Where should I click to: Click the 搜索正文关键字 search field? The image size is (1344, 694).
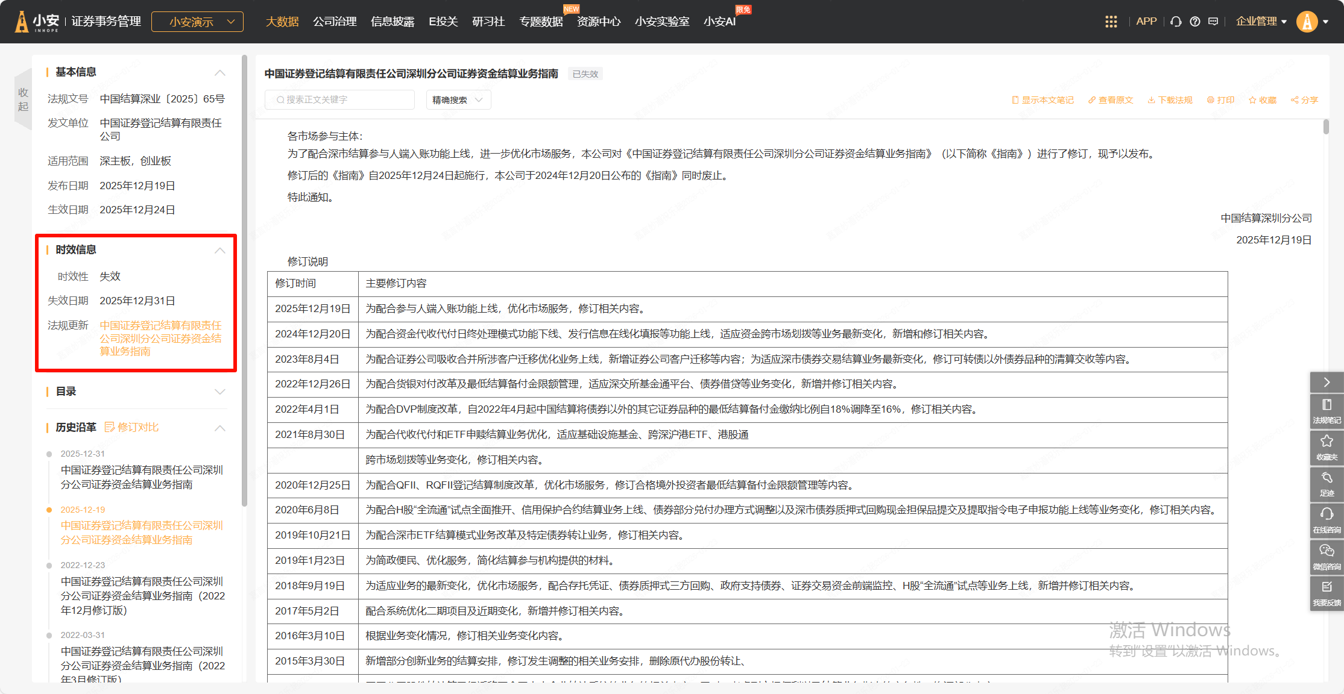click(x=339, y=100)
